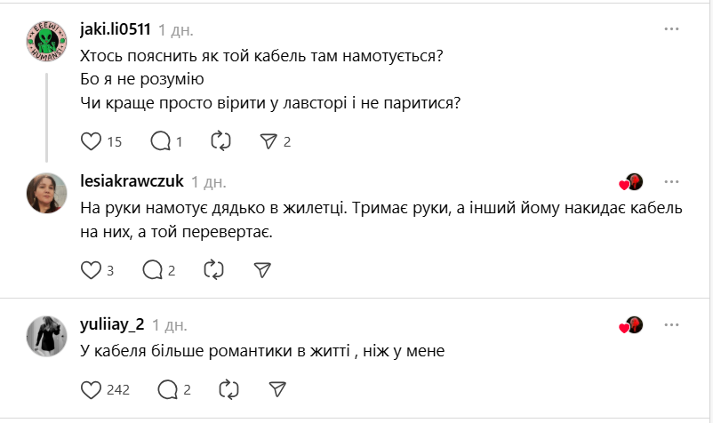
Task: Open lesiakrawczuk's profile via username
Action: 132,181
